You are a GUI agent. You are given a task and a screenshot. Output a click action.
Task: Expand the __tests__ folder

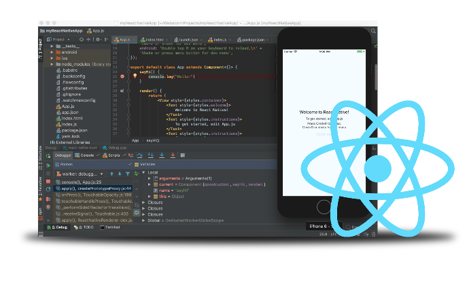tap(52, 46)
